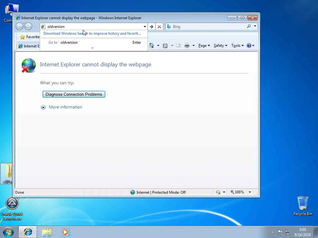The image size is (318, 238).
Task: Click the Back navigation button
Action: click(x=20, y=27)
